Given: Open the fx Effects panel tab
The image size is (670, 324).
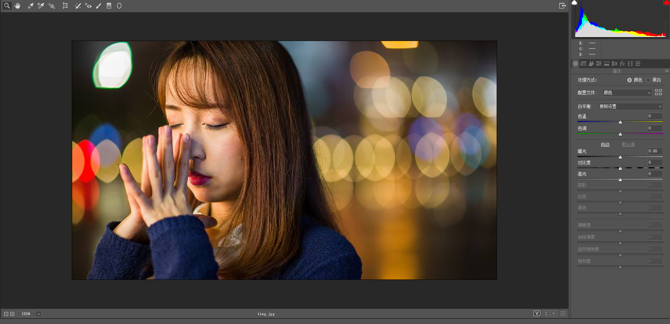Looking at the screenshot, I should pyautogui.click(x=622, y=64).
